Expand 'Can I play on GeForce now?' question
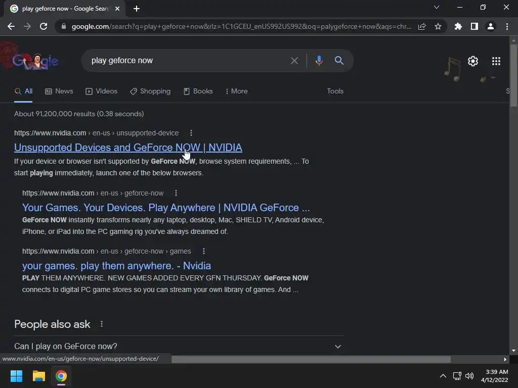Viewport: 518px width, 388px height. click(x=179, y=346)
